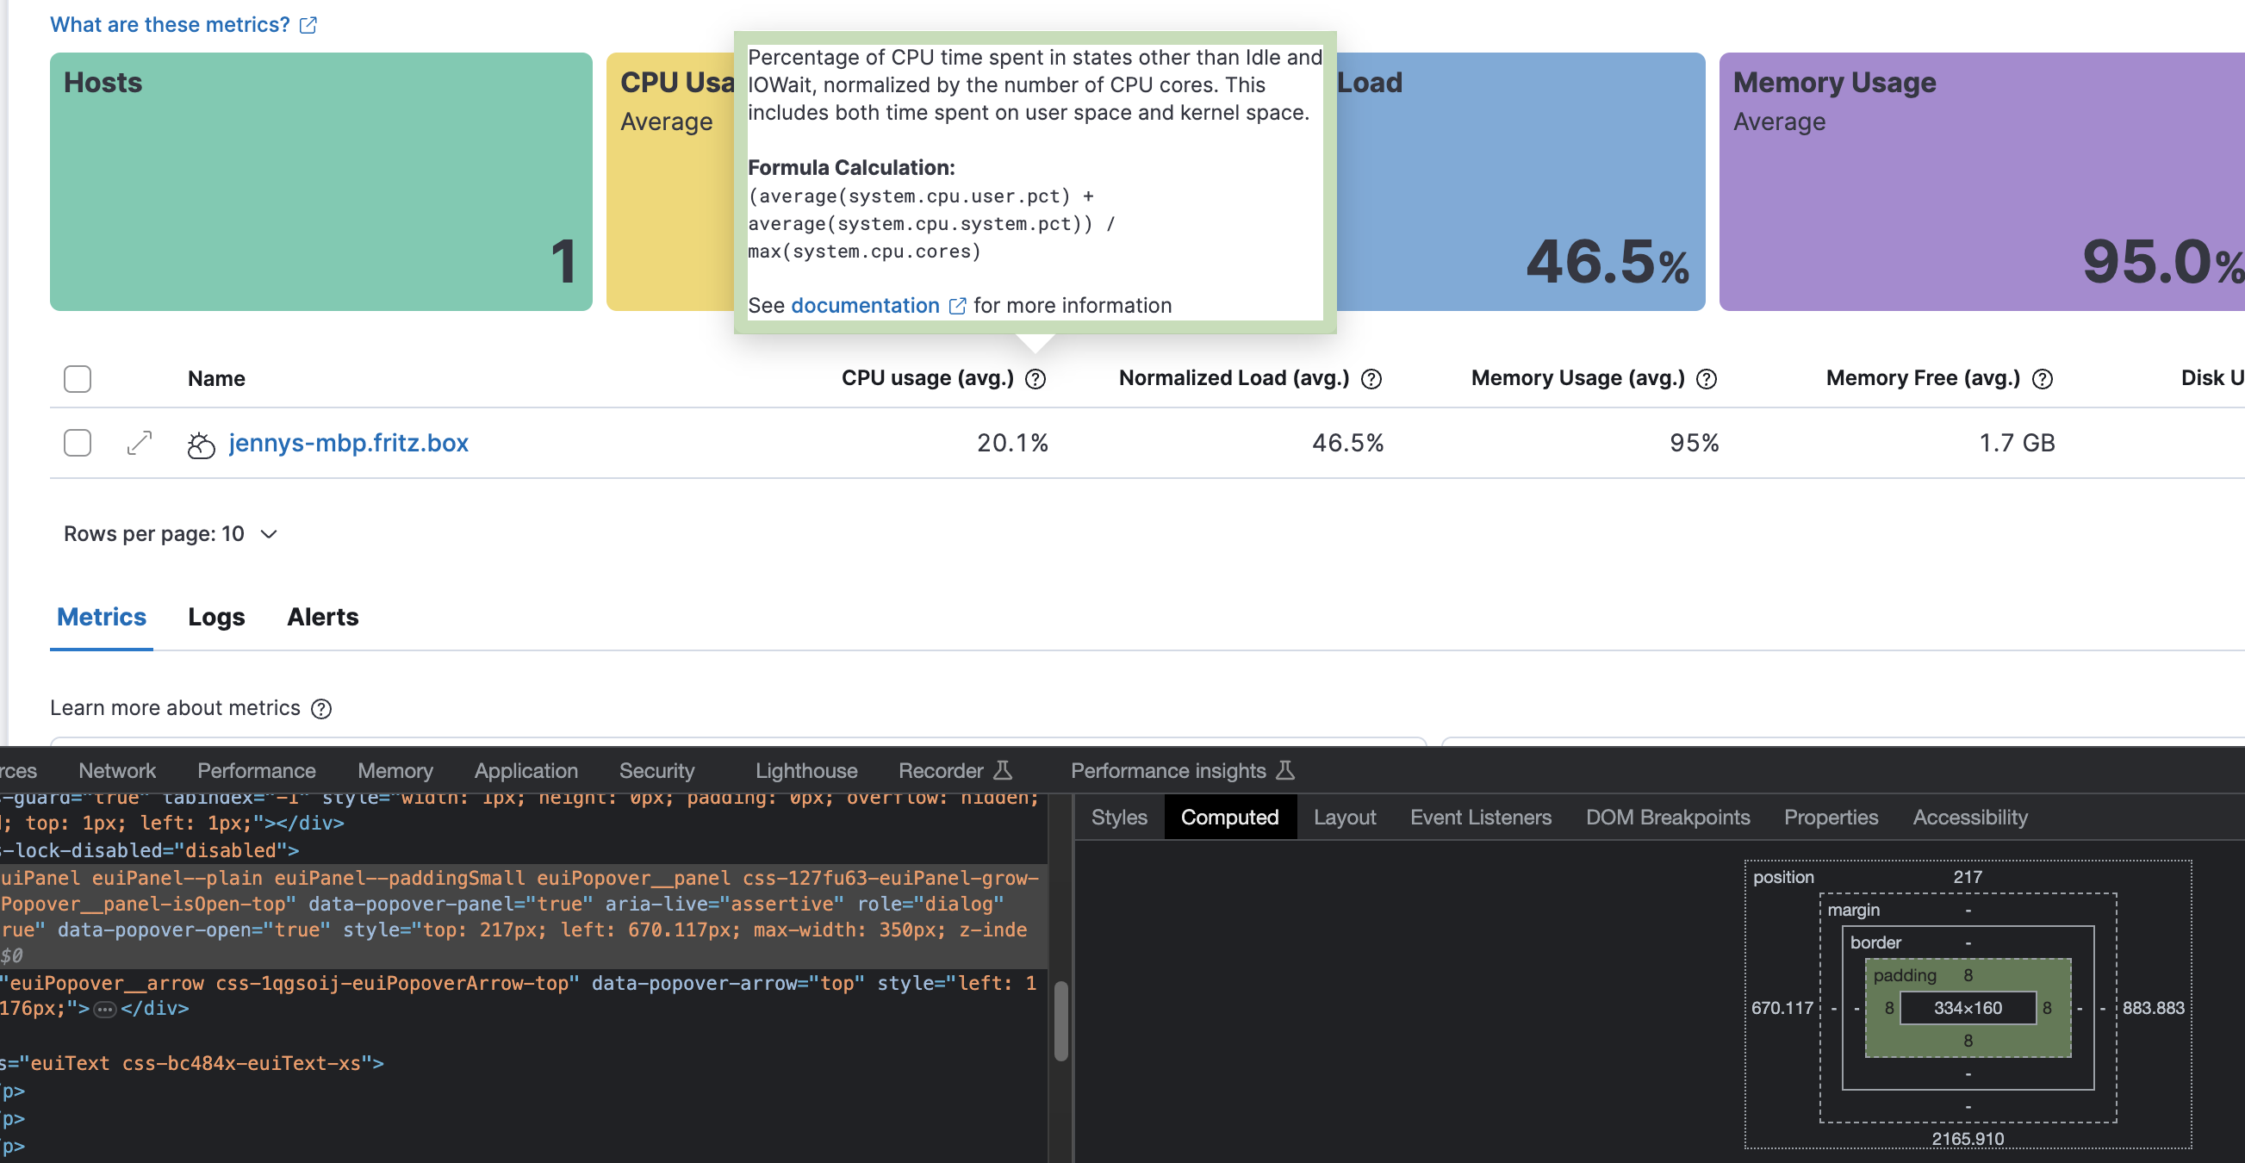Open the Application tab in DevTools
Image resolution: width=2245 pixels, height=1163 pixels.
[x=525, y=771]
